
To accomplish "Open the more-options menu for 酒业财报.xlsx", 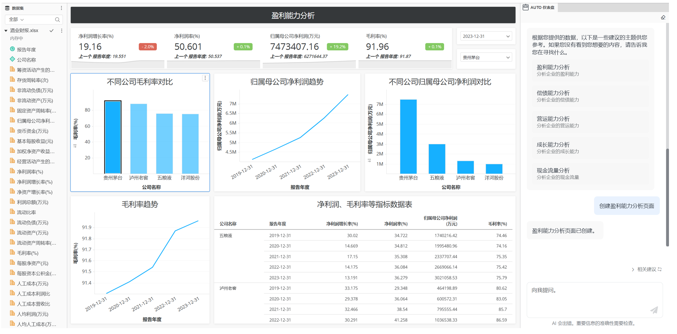I will 62,31.
